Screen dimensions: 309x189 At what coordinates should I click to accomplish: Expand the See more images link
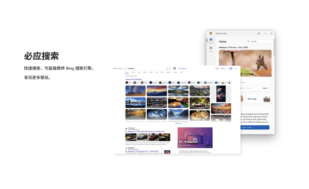[178, 123]
